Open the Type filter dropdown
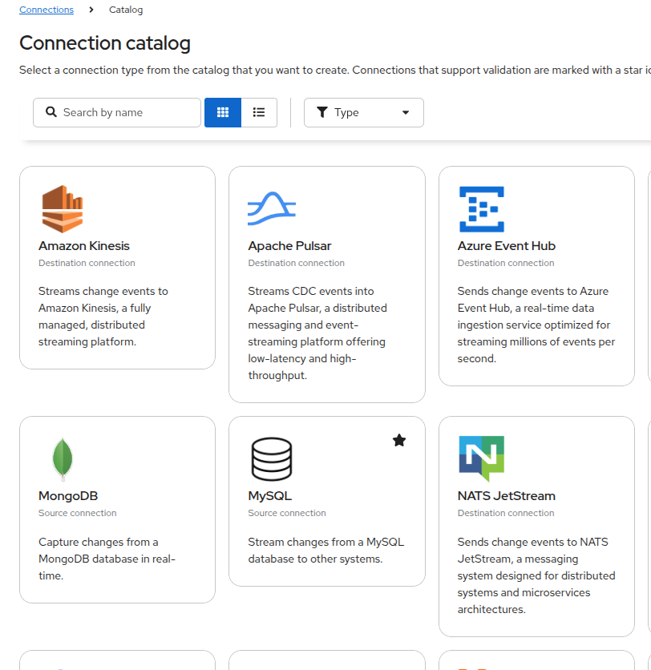This screenshot has height=670, width=651. 363,112
